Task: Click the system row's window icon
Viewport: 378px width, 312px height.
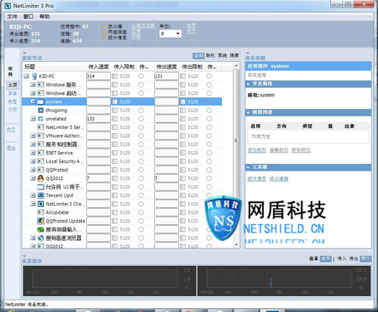Action: pyautogui.click(x=41, y=101)
